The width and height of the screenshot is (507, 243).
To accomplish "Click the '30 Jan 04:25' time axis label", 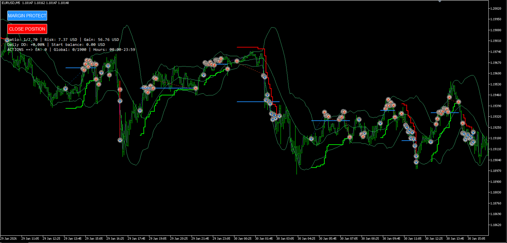I will pyautogui.click(x=306, y=239).
